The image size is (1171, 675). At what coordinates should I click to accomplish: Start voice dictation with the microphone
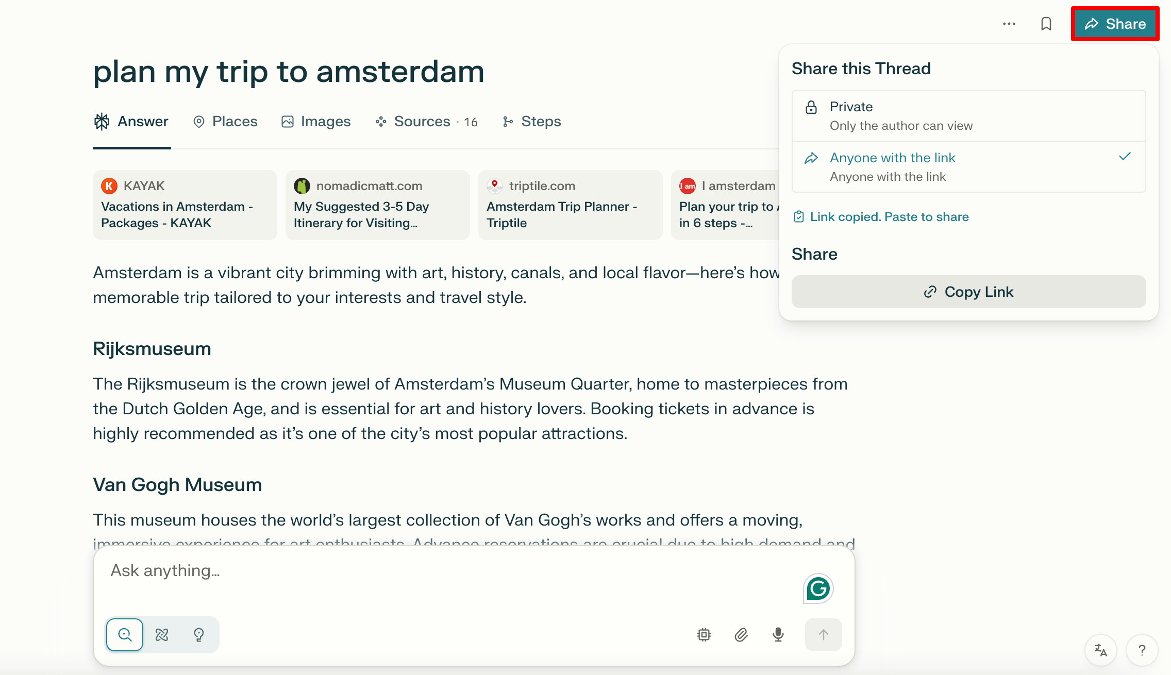coord(778,635)
